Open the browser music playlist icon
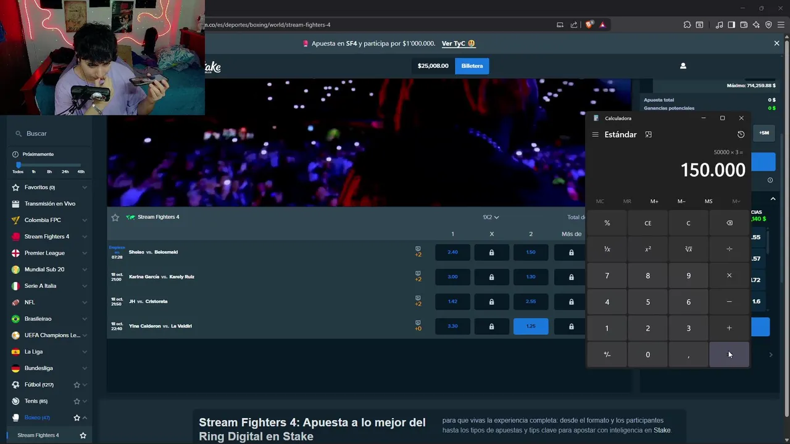Image resolution: width=790 pixels, height=444 pixels. 719,25
